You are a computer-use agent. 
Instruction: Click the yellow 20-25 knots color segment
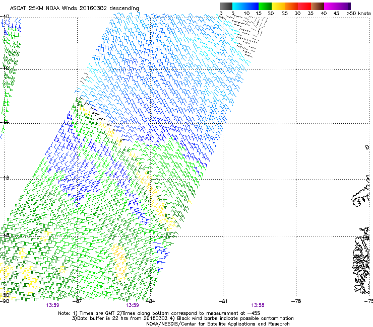pyautogui.click(x=278, y=6)
